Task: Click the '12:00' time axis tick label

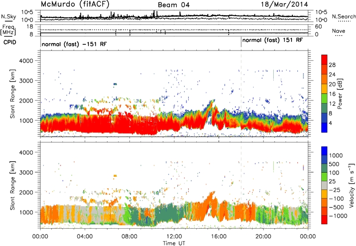Action: tap(174, 237)
